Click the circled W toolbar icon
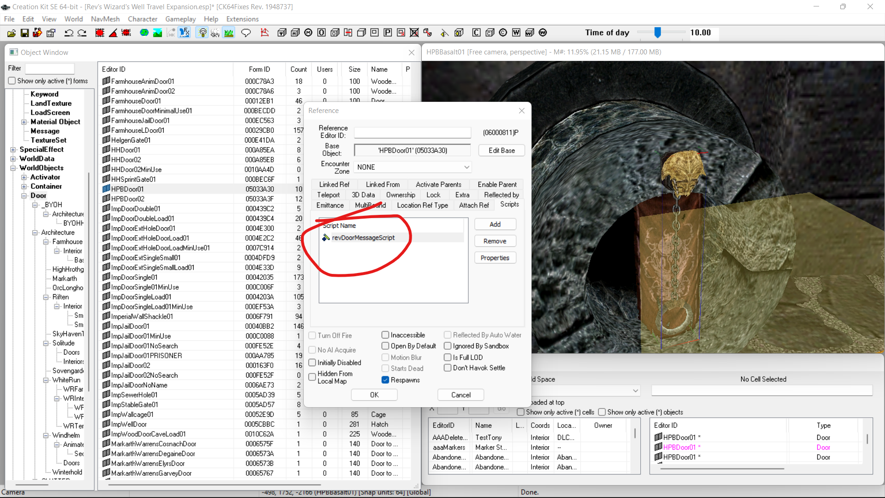885x498 pixels. 543,33
